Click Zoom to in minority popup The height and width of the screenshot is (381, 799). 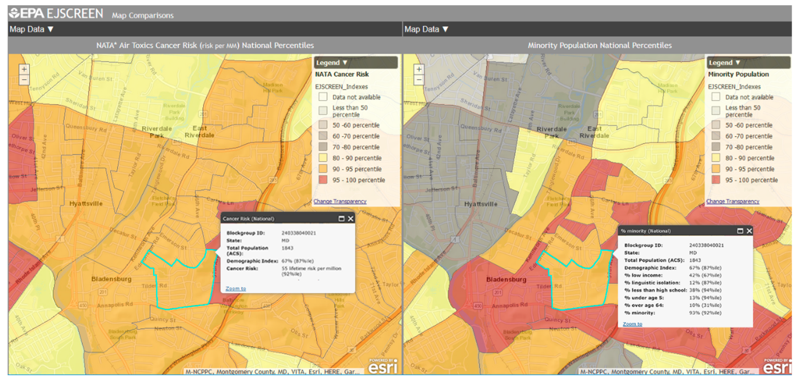click(x=632, y=324)
